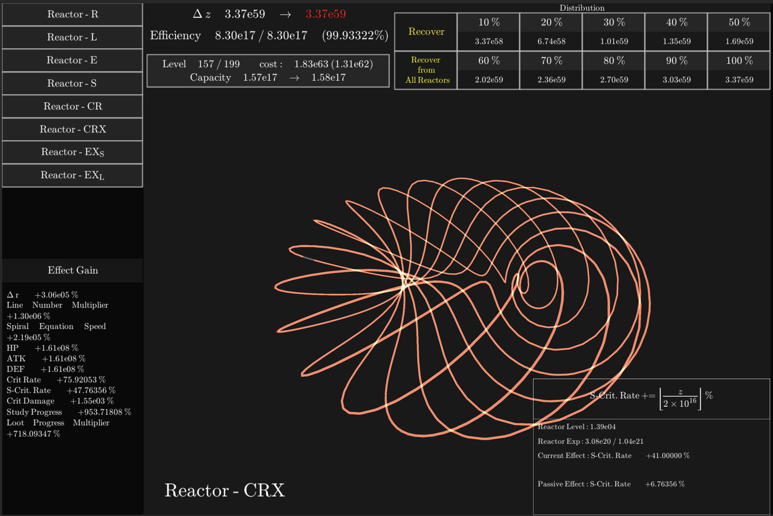Image resolution: width=773 pixels, height=516 pixels.
Task: Select Reactor - S from the sidebar
Action: (72, 83)
